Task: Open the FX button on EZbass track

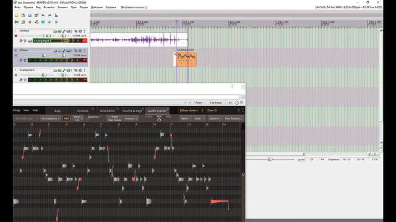Action: pos(59,51)
